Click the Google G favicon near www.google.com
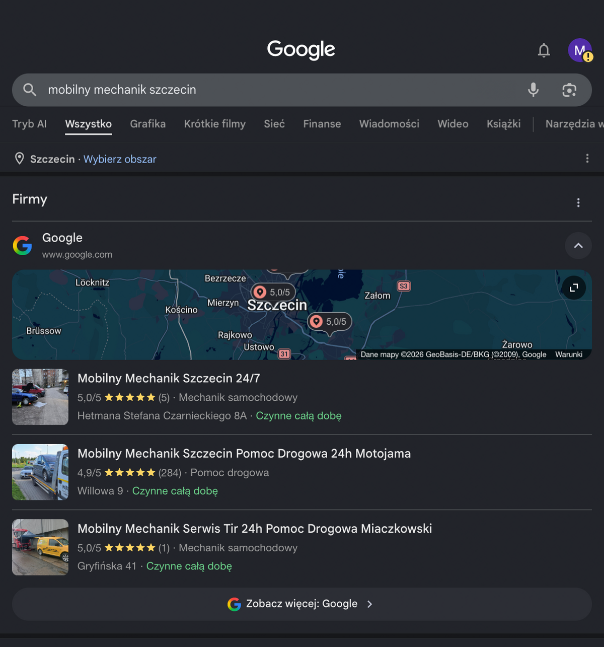 tap(22, 245)
